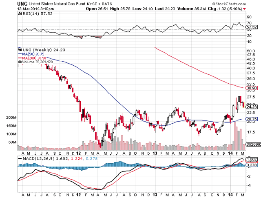Click the RSI(14) 57.52 label
This screenshot has height=198, width=261.
coord(38,13)
